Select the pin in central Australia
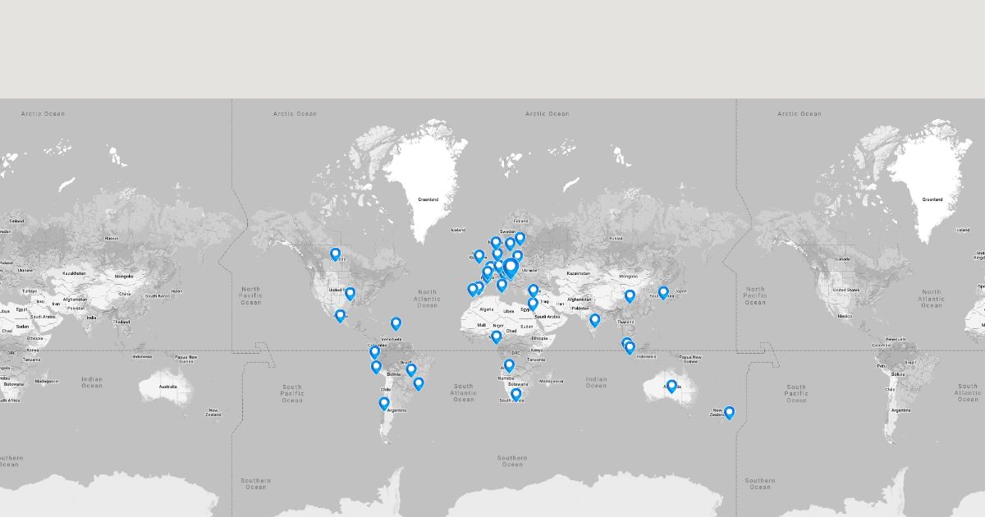 pos(671,386)
